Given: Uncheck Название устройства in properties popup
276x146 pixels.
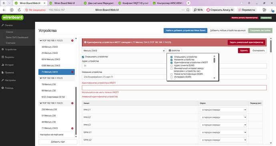Looking at the screenshot, I should click(x=172, y=60).
